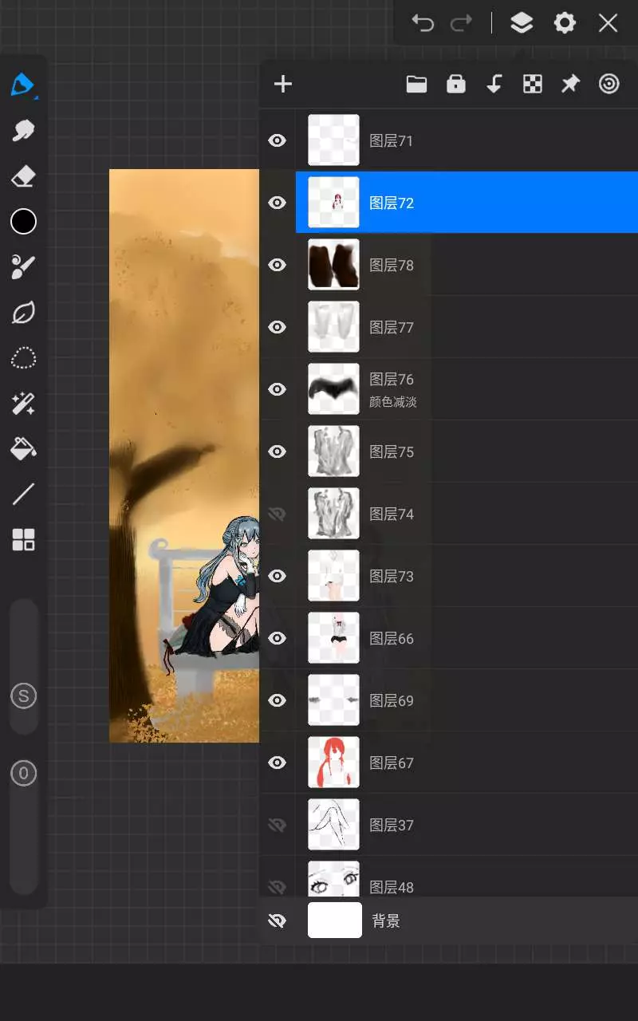Image resolution: width=638 pixels, height=1021 pixels.
Task: Open the layers panel icon
Action: pyautogui.click(x=522, y=23)
